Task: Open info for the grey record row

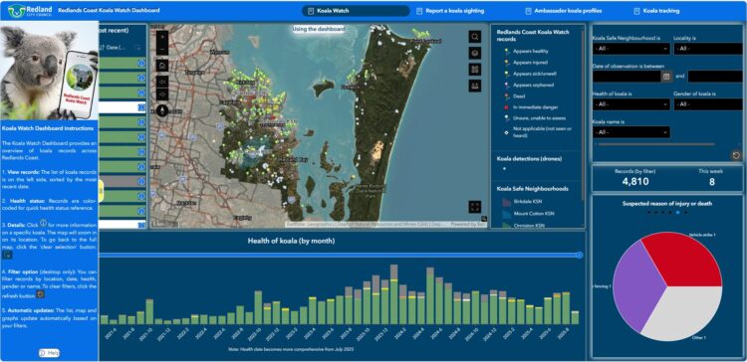Action: [x=141, y=181]
